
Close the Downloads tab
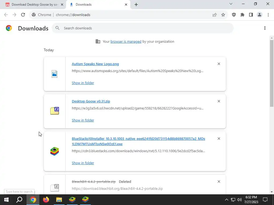coord(126,5)
